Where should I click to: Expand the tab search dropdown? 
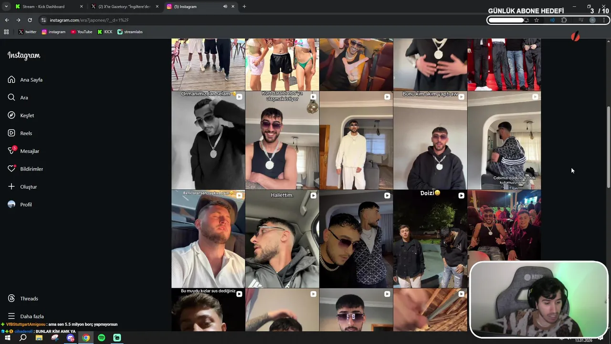[6, 7]
